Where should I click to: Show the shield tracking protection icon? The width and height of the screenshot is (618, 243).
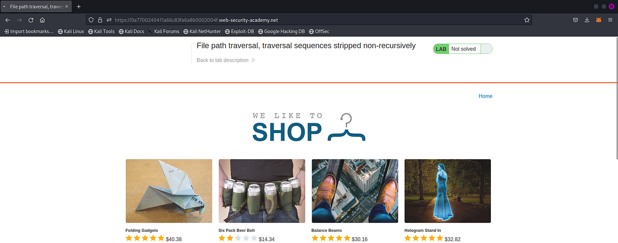[91, 20]
